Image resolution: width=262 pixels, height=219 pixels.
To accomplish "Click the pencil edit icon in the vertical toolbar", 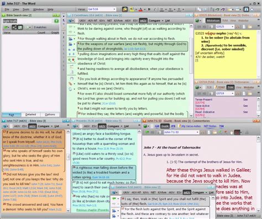I will click(x=71, y=84).
